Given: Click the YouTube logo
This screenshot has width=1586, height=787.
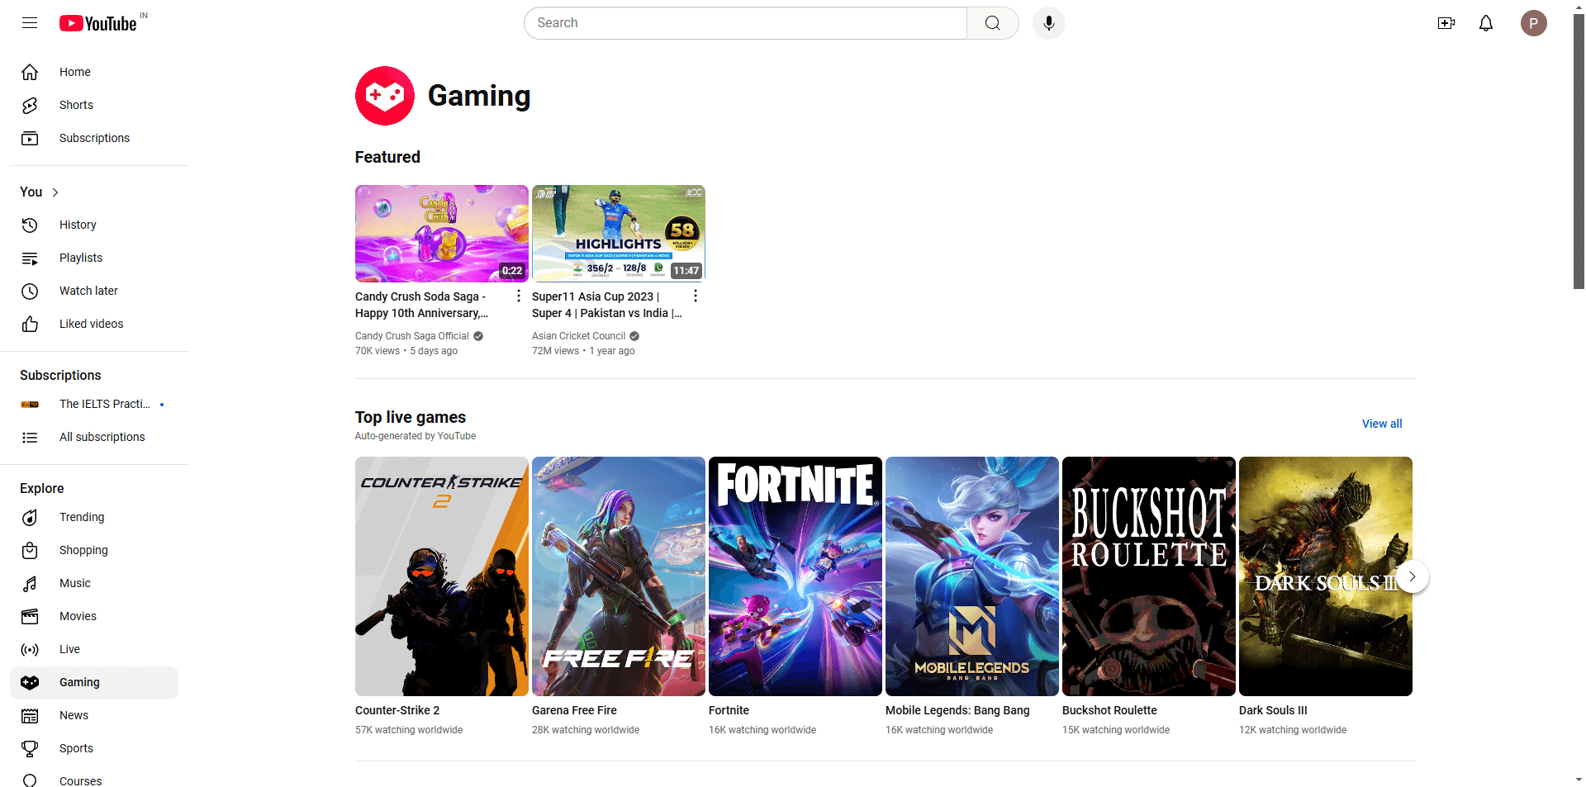Looking at the screenshot, I should 98,23.
